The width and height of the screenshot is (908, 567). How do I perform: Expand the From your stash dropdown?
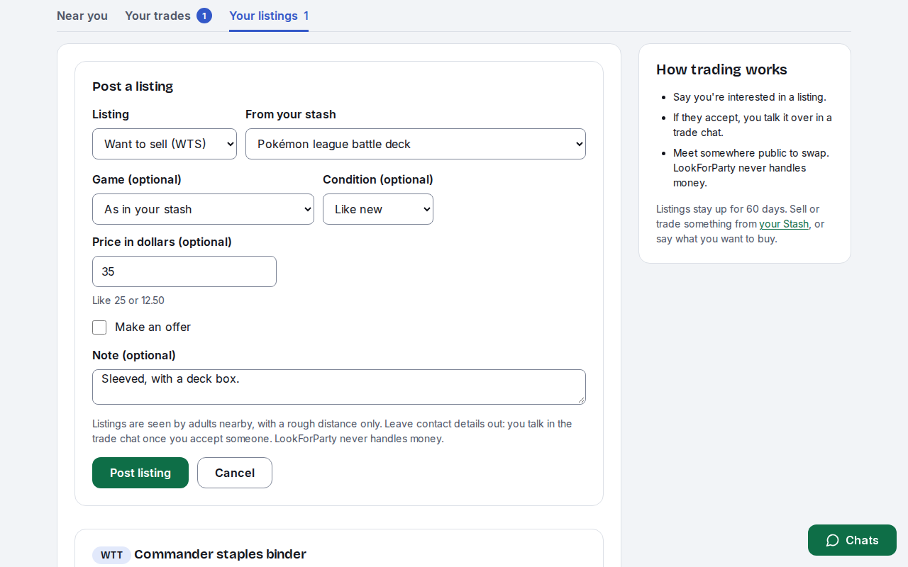(416, 144)
